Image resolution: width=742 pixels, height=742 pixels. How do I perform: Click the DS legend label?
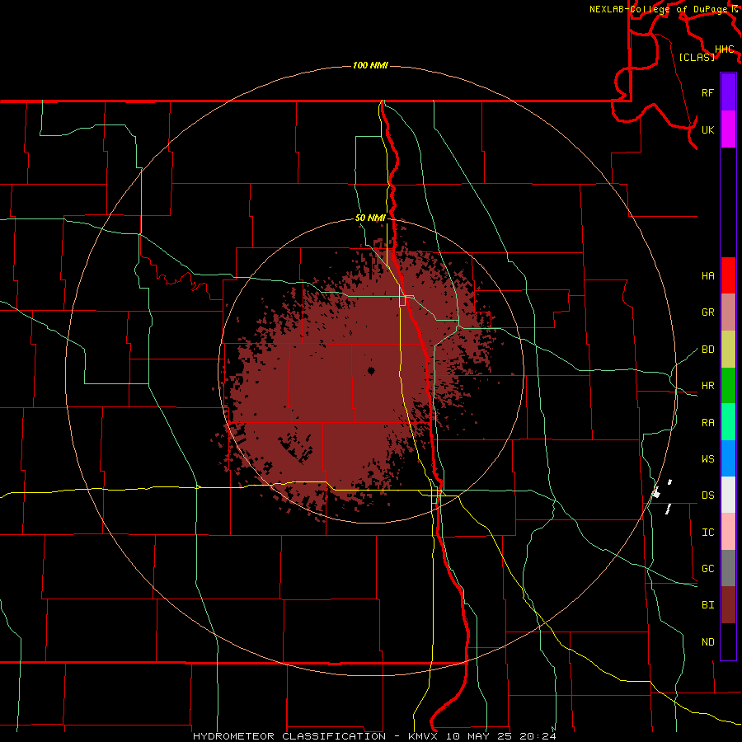click(x=707, y=495)
